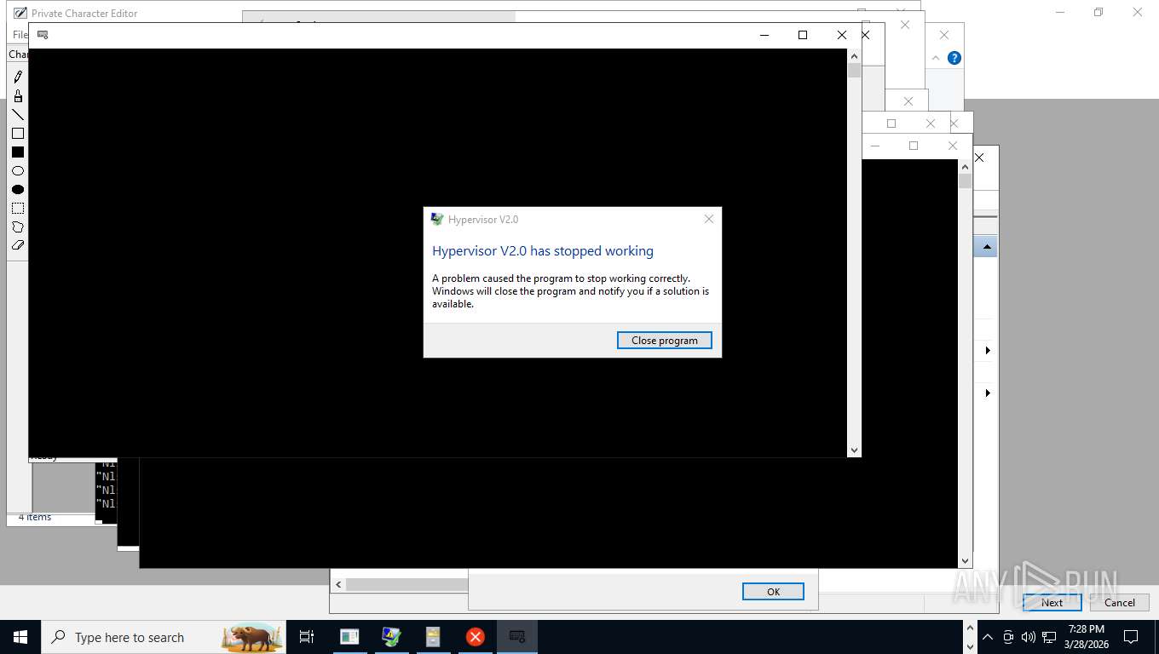Minimize the second black console window
The height and width of the screenshot is (654, 1159).
[x=875, y=146]
